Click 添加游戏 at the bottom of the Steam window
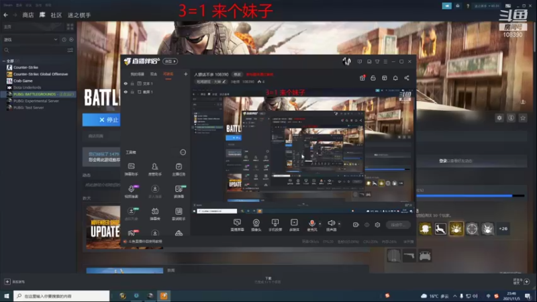This screenshot has width=537, height=302. tap(14, 282)
